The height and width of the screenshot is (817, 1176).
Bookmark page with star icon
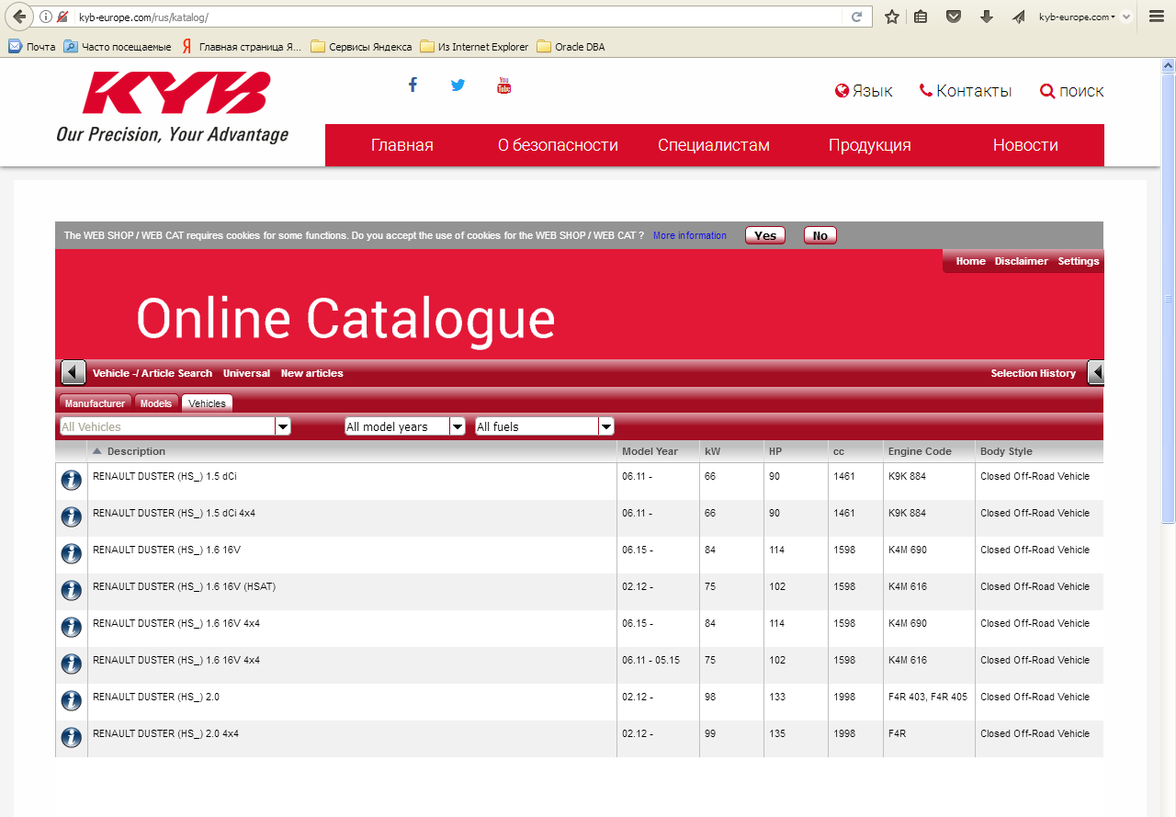click(891, 17)
